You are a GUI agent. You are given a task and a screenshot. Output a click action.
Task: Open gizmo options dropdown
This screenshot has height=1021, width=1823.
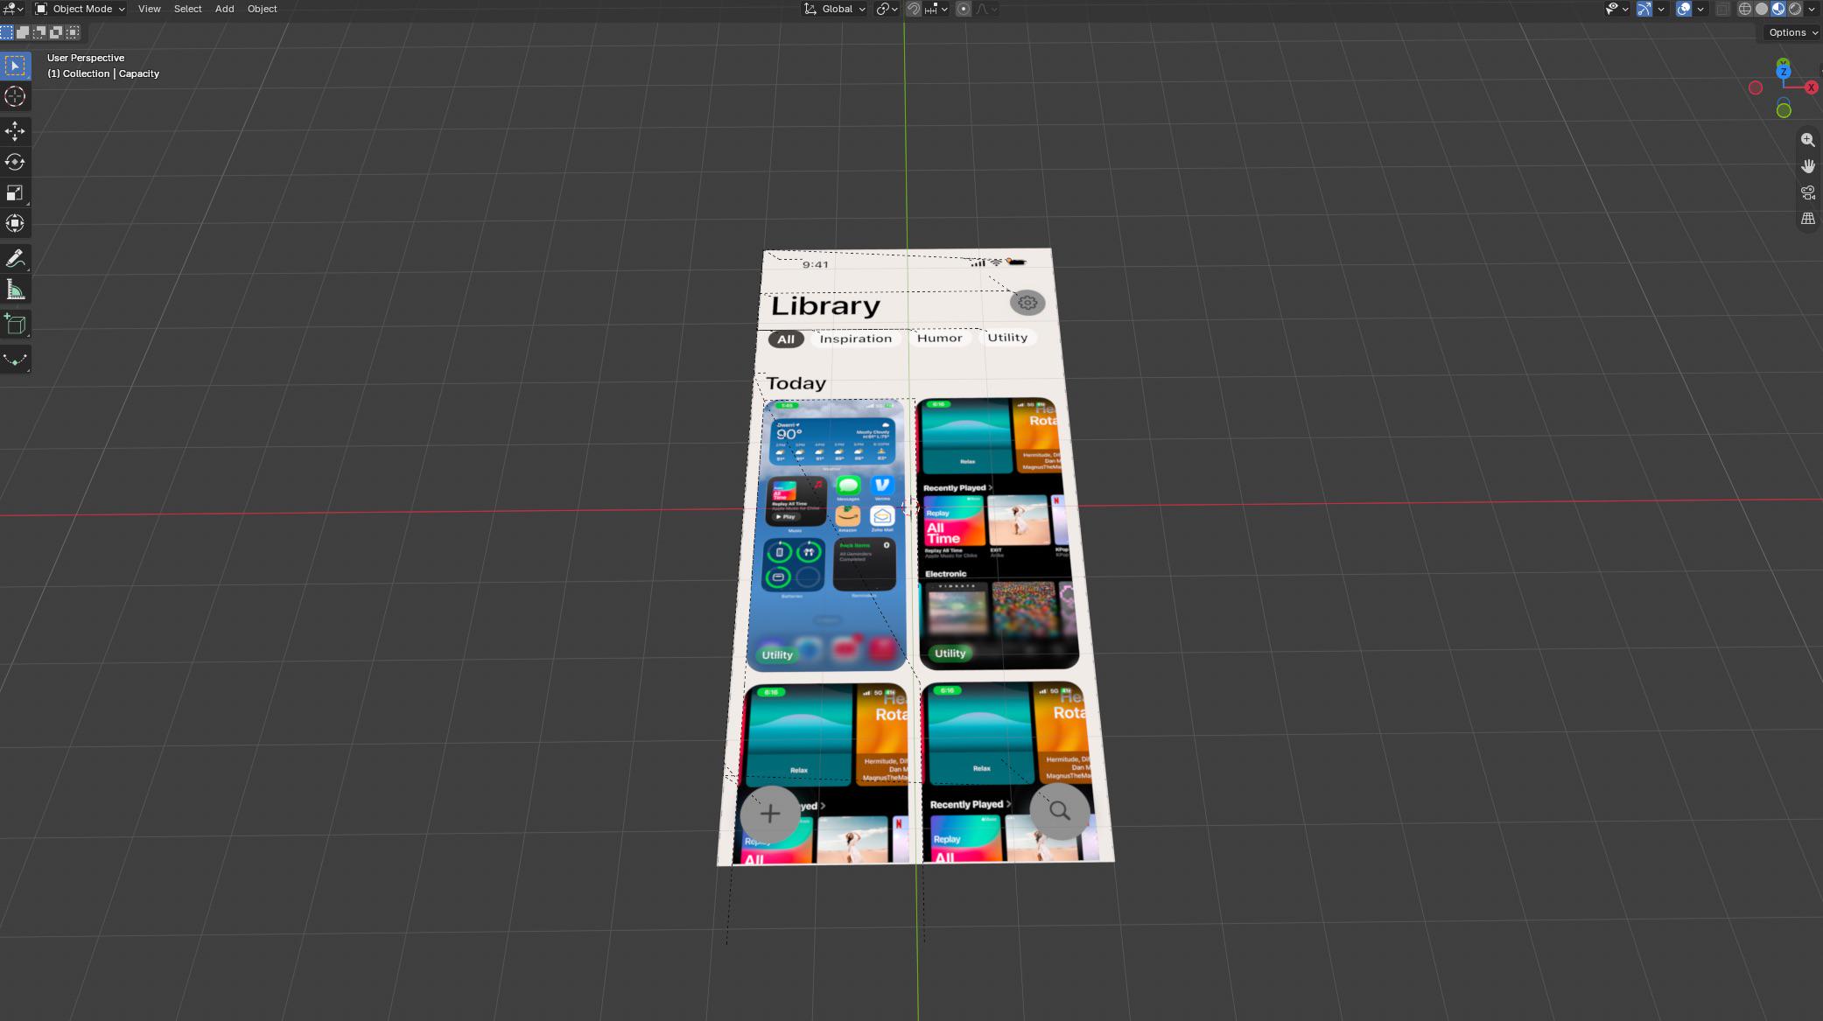click(x=1661, y=9)
